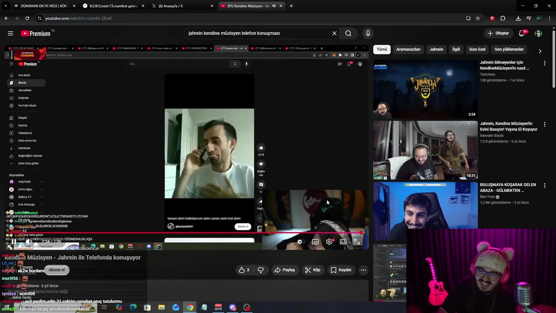The width and height of the screenshot is (556, 313).
Task: Open the media controls icon in Chrome toolbar
Action: point(529,18)
